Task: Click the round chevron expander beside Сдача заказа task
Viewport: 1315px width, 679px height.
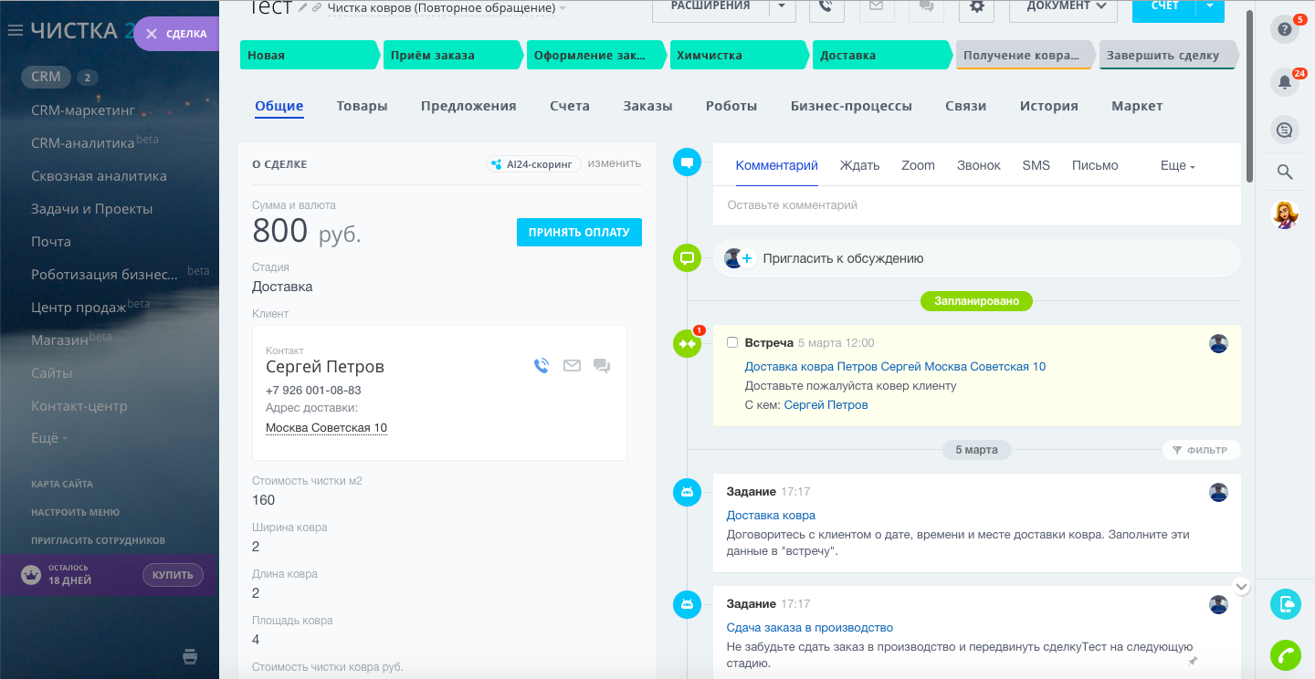Action: point(1241,586)
